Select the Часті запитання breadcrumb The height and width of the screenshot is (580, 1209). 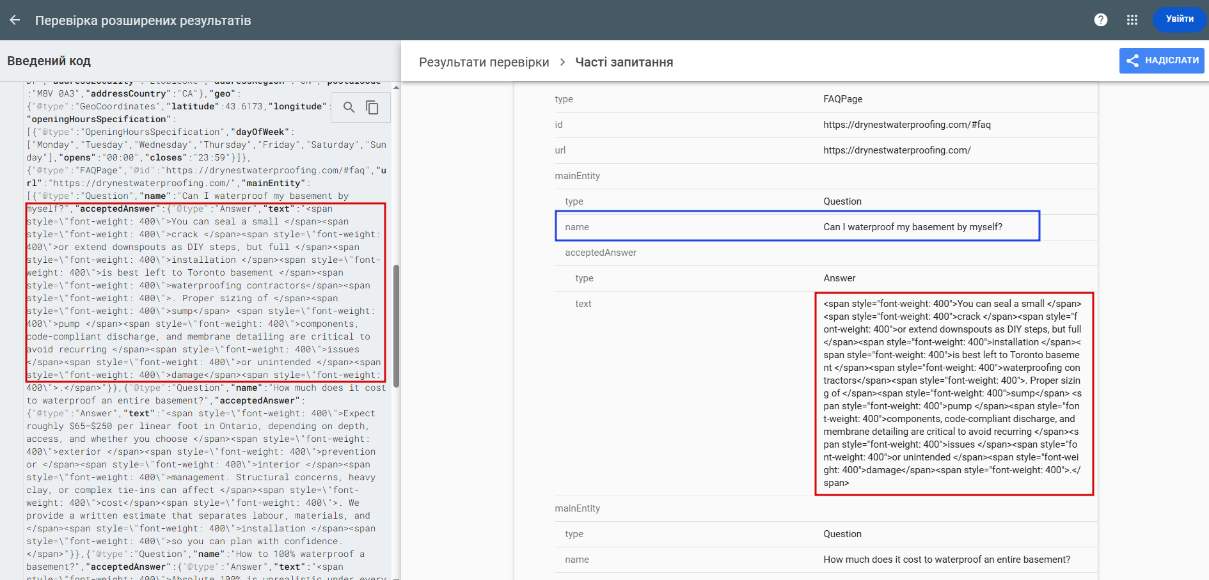coord(624,62)
